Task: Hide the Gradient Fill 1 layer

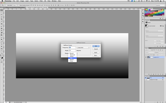Action: [146, 57]
